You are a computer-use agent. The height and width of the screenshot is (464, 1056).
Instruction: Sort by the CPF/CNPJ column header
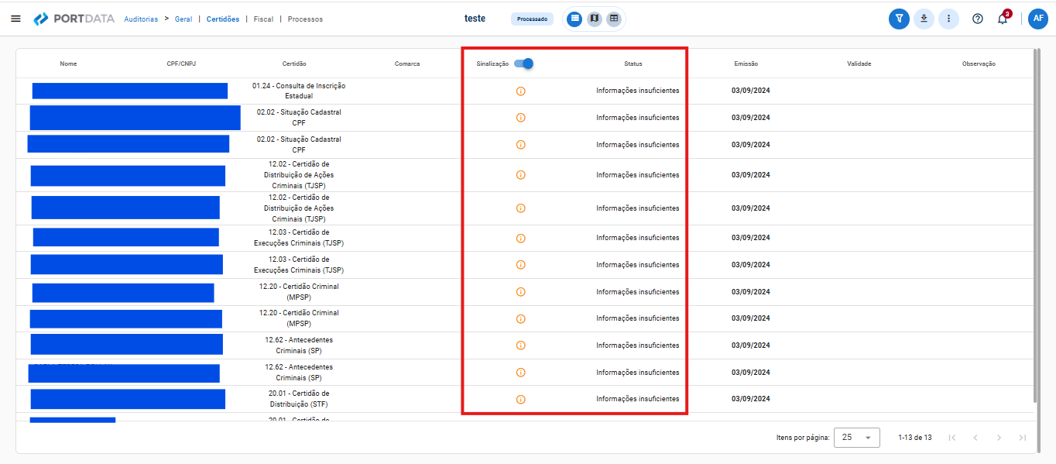pyautogui.click(x=181, y=64)
